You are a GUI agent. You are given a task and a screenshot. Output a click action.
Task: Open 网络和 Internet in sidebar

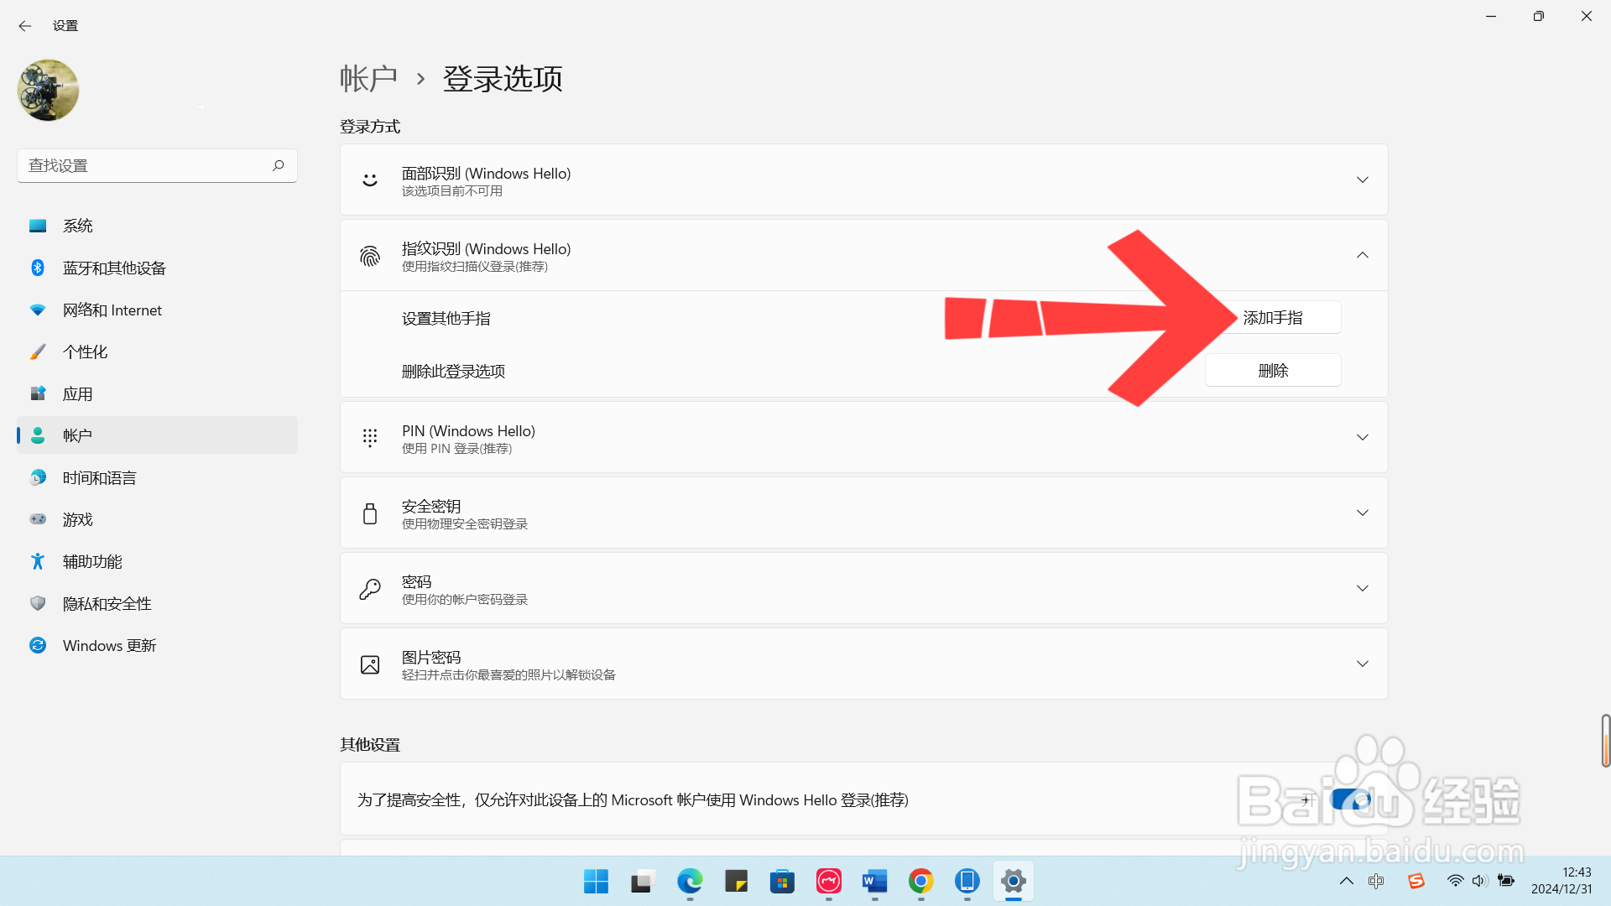click(x=157, y=310)
